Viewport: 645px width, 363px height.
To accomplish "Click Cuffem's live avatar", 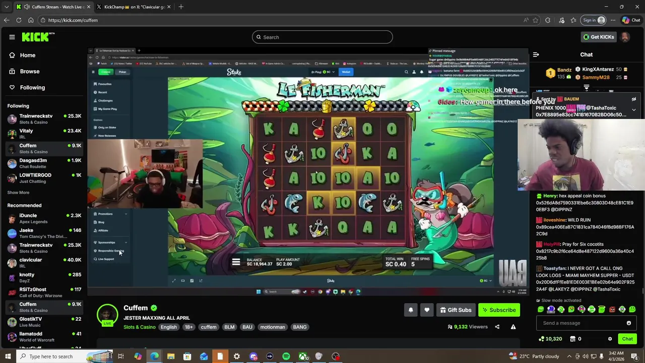I will pos(107,315).
